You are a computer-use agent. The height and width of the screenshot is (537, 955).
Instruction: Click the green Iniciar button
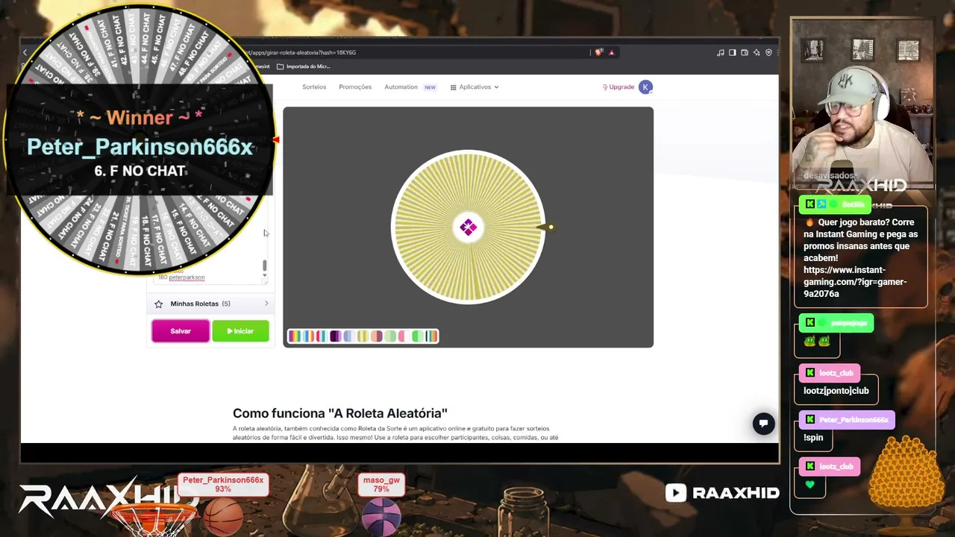pyautogui.click(x=240, y=331)
